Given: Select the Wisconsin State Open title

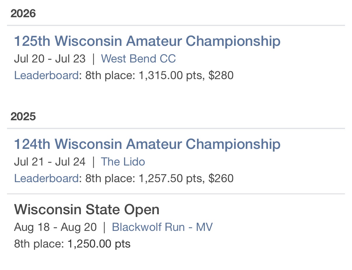Looking at the screenshot, I should [x=87, y=210].
